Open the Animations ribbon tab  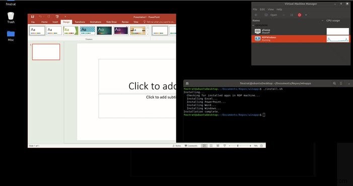click(96, 22)
